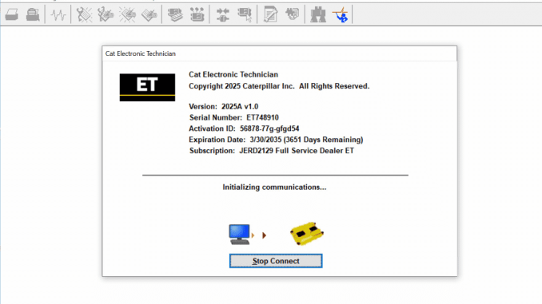The width and height of the screenshot is (542, 304).
Task: Click the black ET logo image
Action: (147, 87)
